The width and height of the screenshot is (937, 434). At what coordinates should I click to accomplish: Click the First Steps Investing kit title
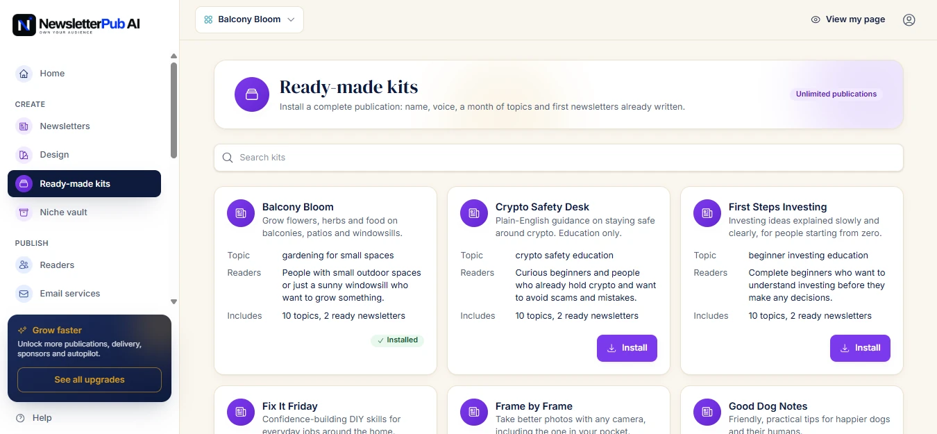[777, 207]
